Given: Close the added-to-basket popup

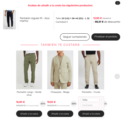Looking at the screenshot, I should click(x=118, y=3).
